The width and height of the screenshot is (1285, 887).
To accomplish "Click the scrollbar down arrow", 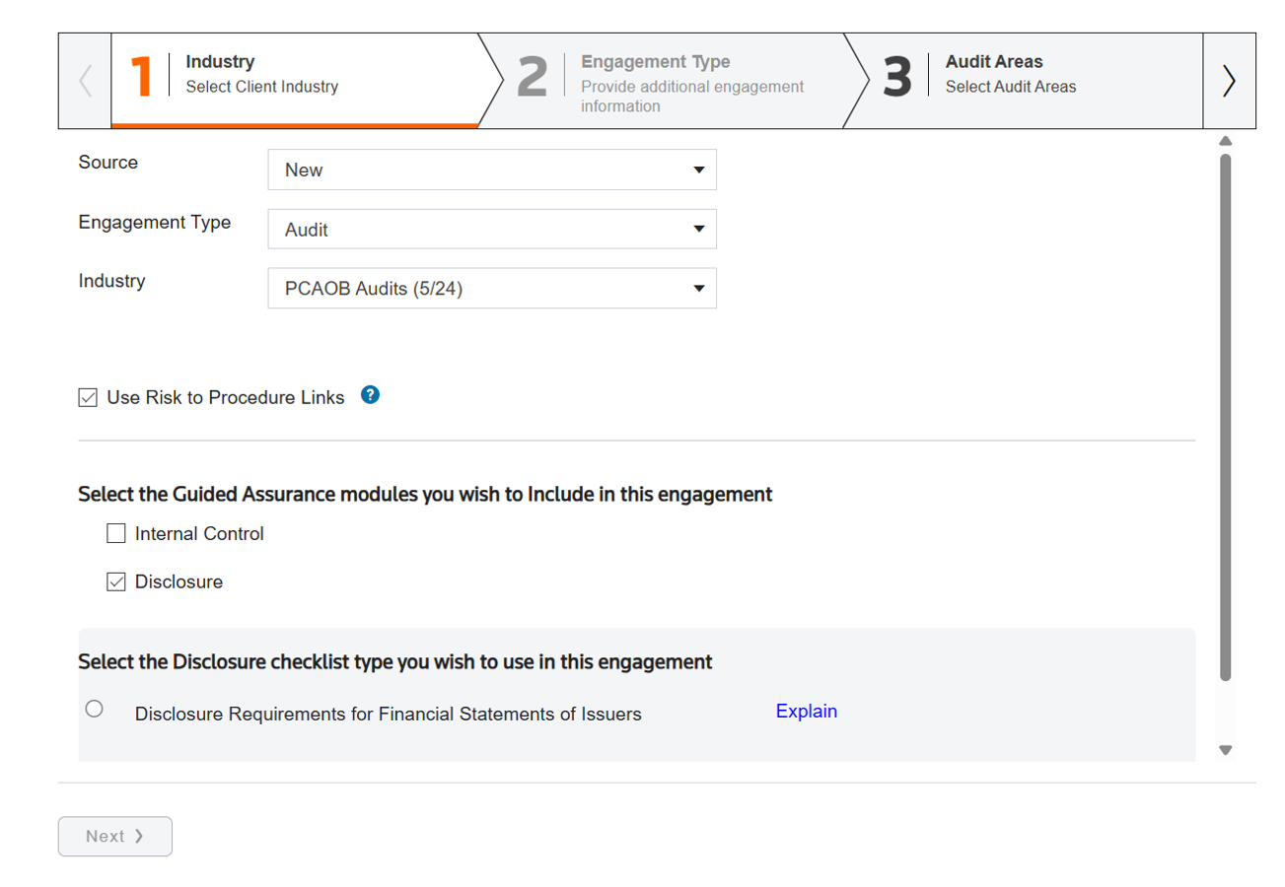I will pyautogui.click(x=1226, y=750).
